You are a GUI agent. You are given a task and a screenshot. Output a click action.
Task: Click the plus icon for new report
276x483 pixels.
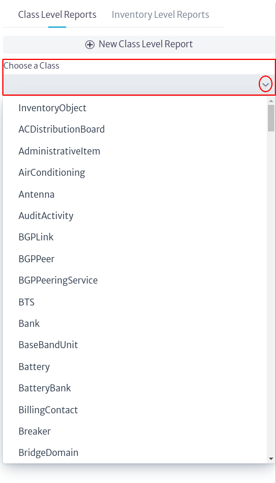point(90,44)
